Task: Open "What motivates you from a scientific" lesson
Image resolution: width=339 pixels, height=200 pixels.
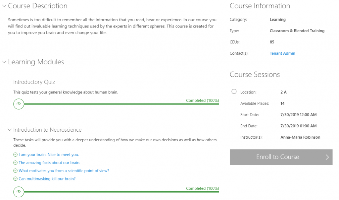Action: click(x=64, y=171)
